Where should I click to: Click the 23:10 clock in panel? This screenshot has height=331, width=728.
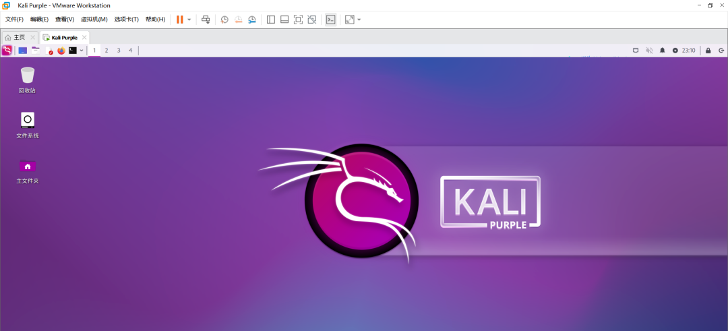pos(688,50)
